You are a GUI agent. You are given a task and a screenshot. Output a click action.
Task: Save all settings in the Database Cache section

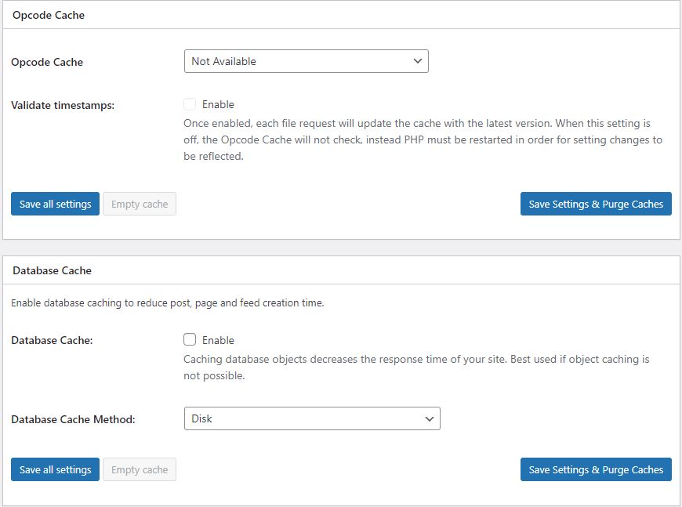(55, 470)
